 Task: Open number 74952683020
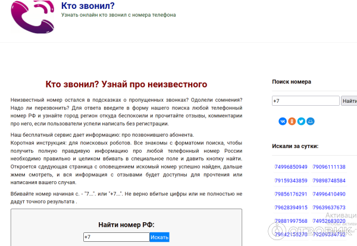click(x=329, y=222)
